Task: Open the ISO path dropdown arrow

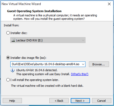Action: 83,64
